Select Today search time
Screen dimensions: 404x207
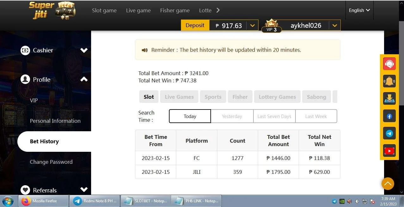pos(190,116)
